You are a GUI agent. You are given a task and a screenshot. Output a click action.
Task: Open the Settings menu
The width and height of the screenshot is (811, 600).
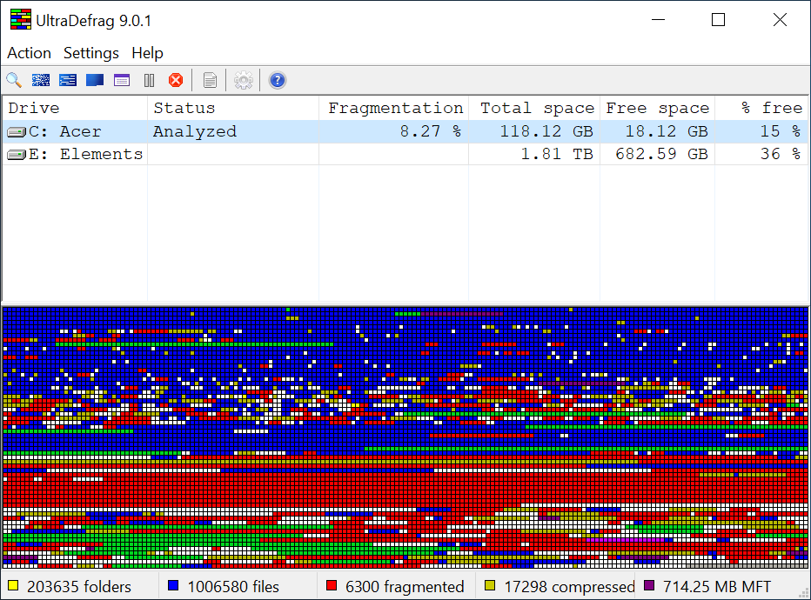[90, 53]
